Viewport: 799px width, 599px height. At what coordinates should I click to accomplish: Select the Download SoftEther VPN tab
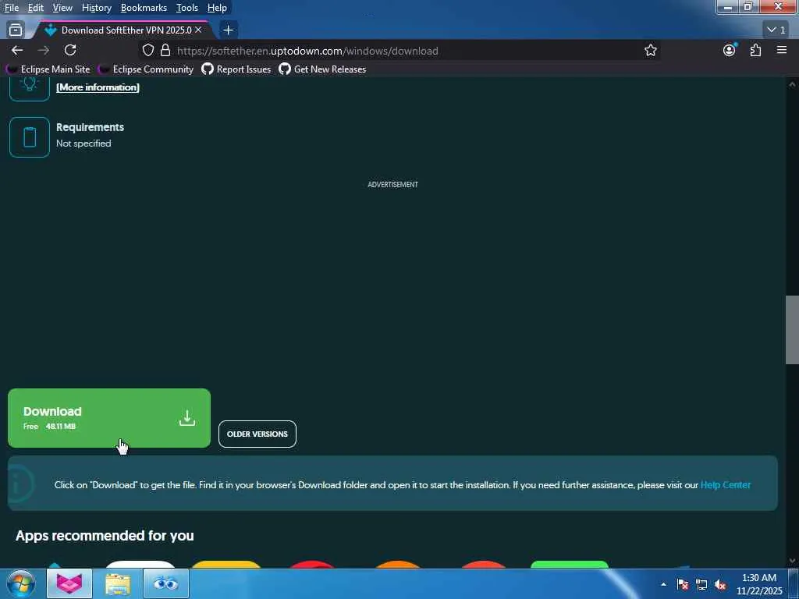[x=123, y=30]
